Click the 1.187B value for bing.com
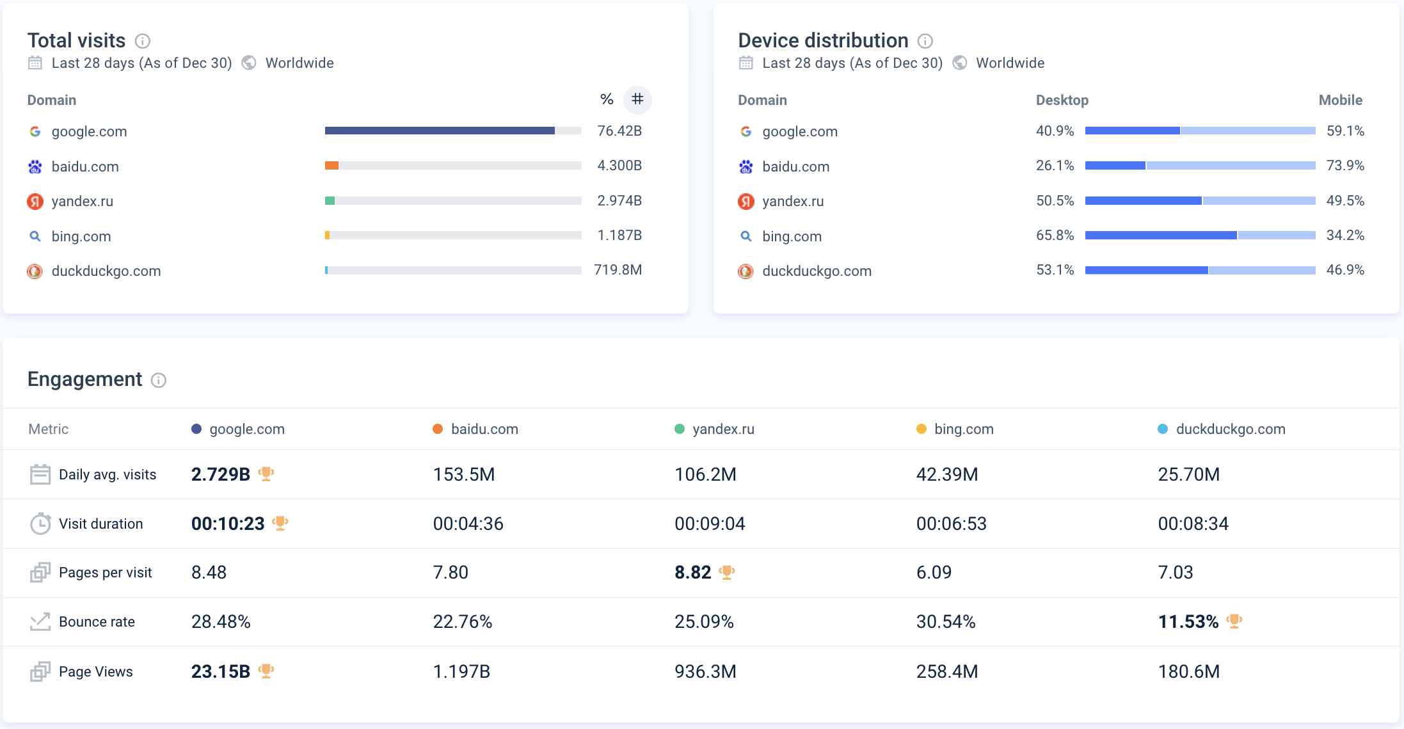1404x729 pixels. [x=619, y=235]
